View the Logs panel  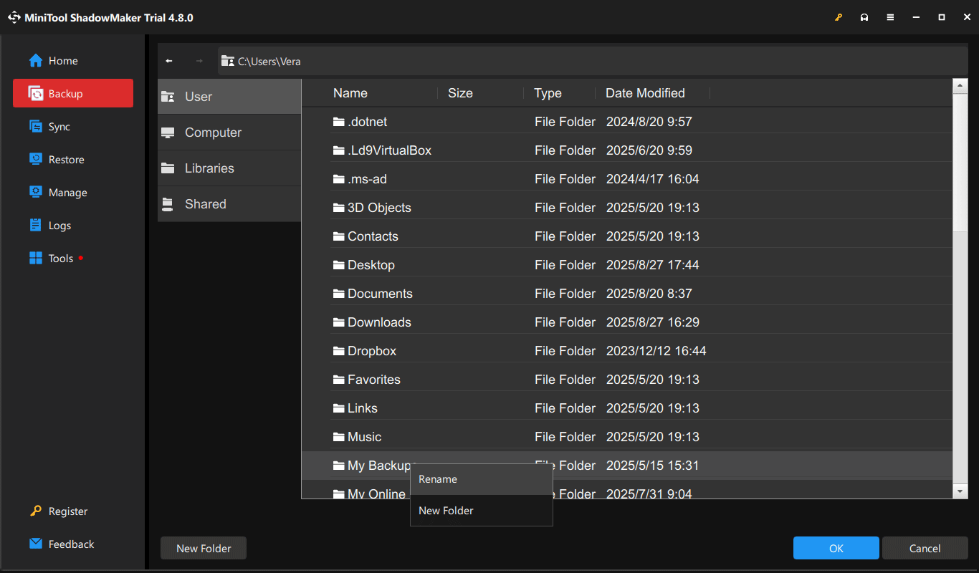59,225
